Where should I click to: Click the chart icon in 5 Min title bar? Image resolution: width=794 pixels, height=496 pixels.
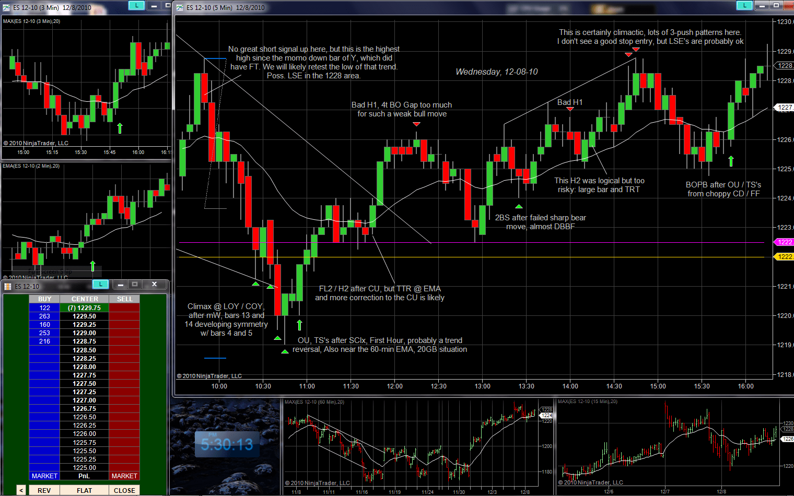[180, 8]
